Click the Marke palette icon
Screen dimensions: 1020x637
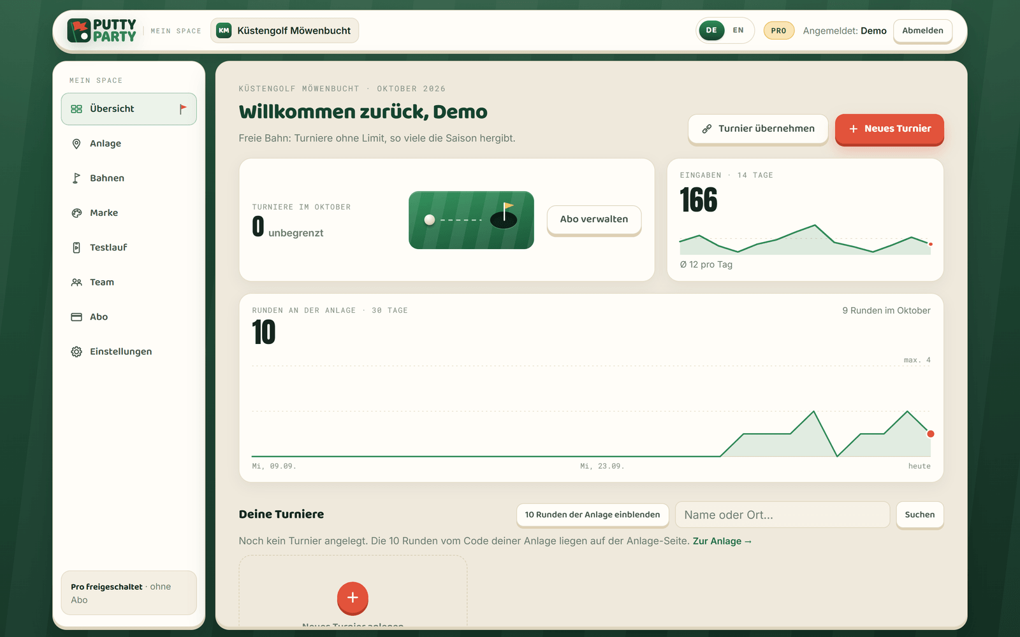(76, 213)
